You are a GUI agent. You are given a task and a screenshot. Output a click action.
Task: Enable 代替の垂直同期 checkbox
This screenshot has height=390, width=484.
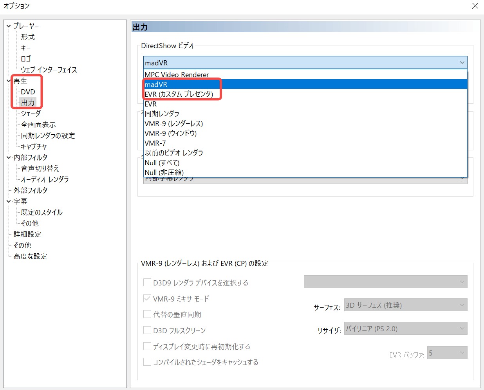coord(147,314)
